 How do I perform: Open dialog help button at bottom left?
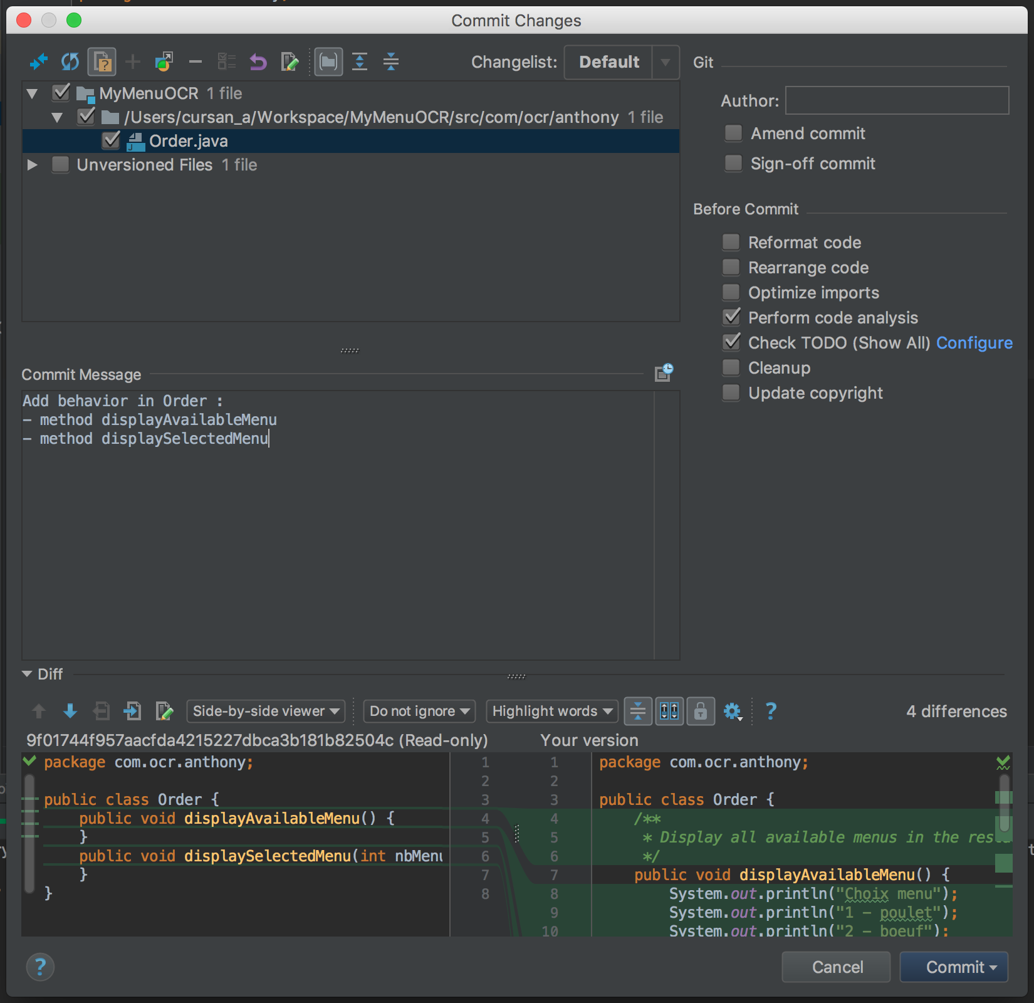[x=40, y=967]
